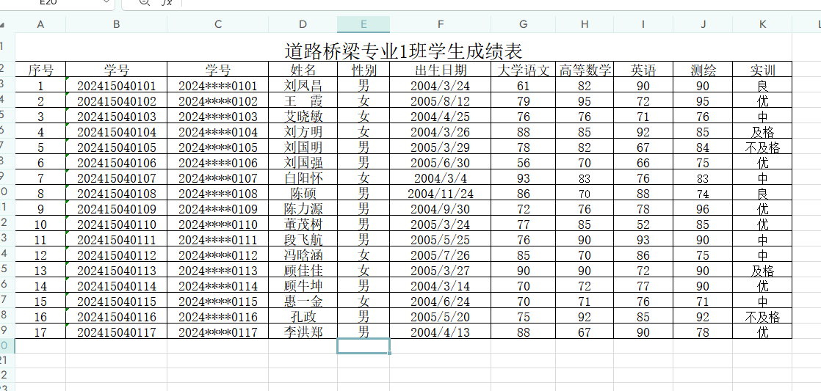This screenshot has width=821, height=391.
Task: Select the name cell 艾晓敏
Action: point(303,116)
